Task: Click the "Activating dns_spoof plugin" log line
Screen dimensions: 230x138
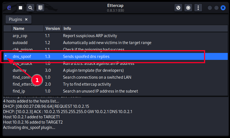Action: click(x=29, y=127)
